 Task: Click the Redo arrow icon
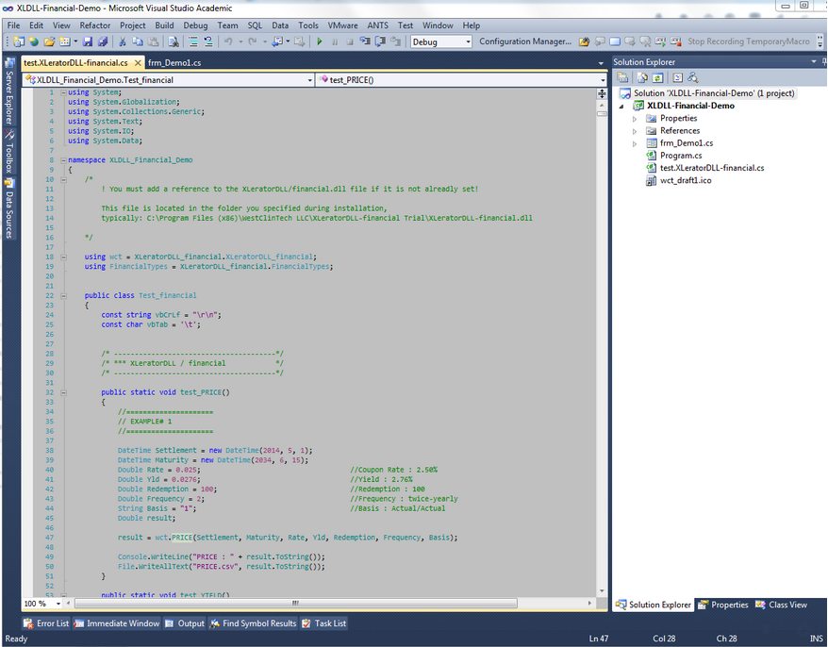click(253, 41)
